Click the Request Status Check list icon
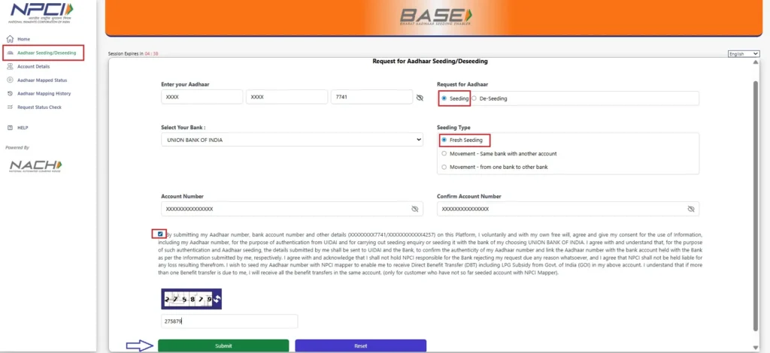The width and height of the screenshot is (770, 353). coord(10,107)
